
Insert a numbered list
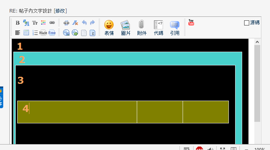pos(35,33)
